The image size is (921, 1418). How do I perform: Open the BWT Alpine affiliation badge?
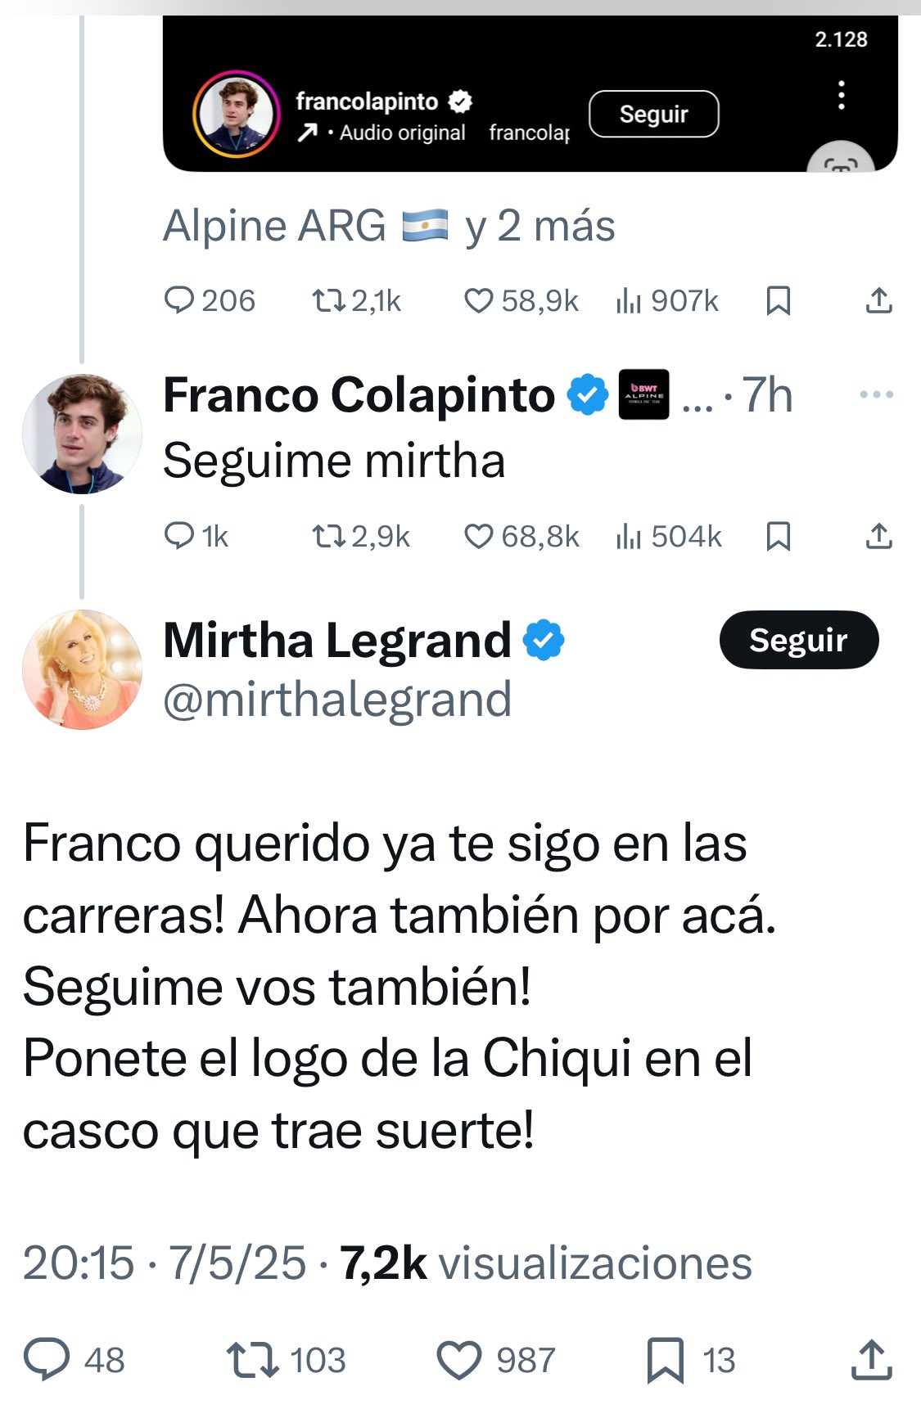point(643,394)
